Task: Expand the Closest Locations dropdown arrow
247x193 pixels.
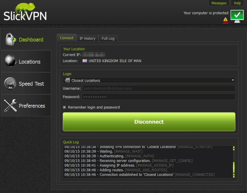Action: point(233,80)
